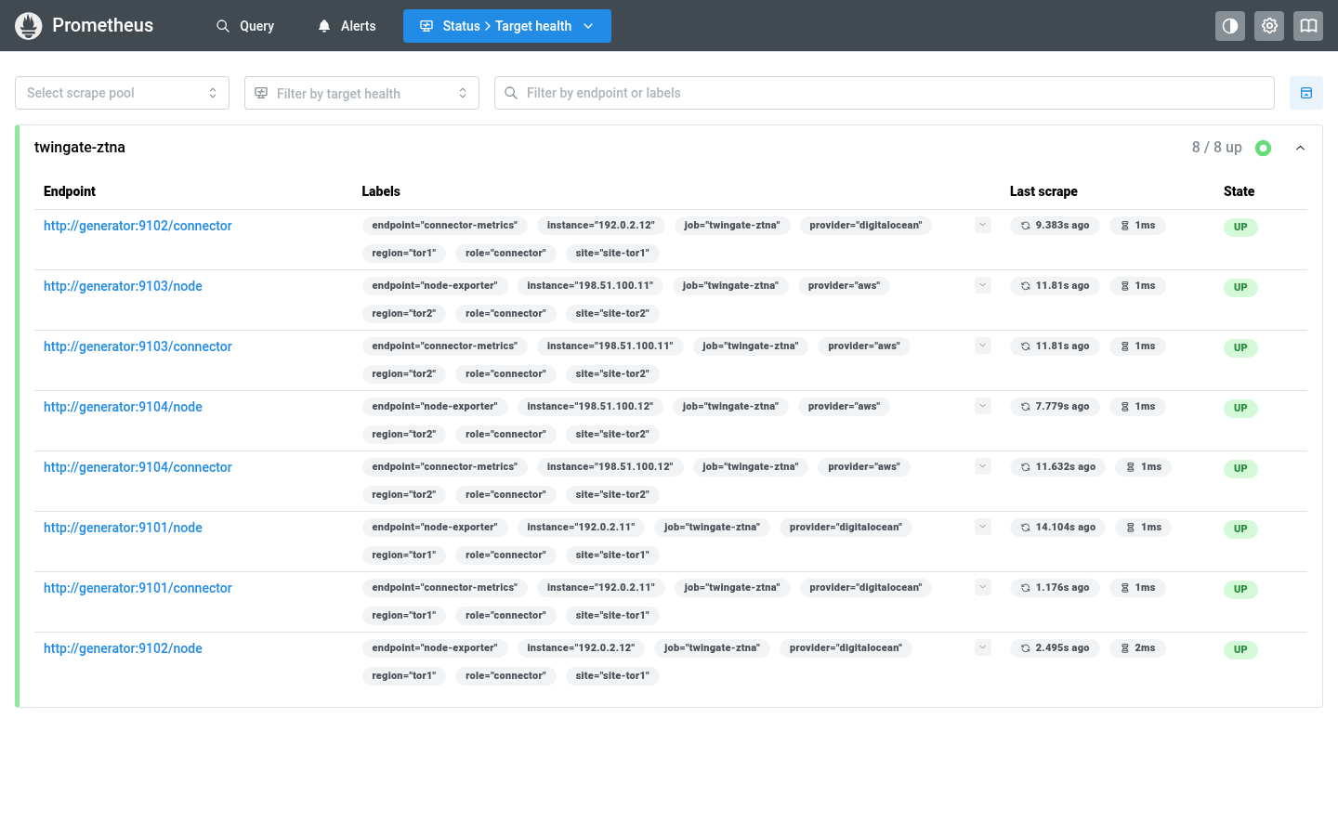Click the 7.779s ago last scrape badge
The width and height of the screenshot is (1338, 836).
[x=1055, y=407]
